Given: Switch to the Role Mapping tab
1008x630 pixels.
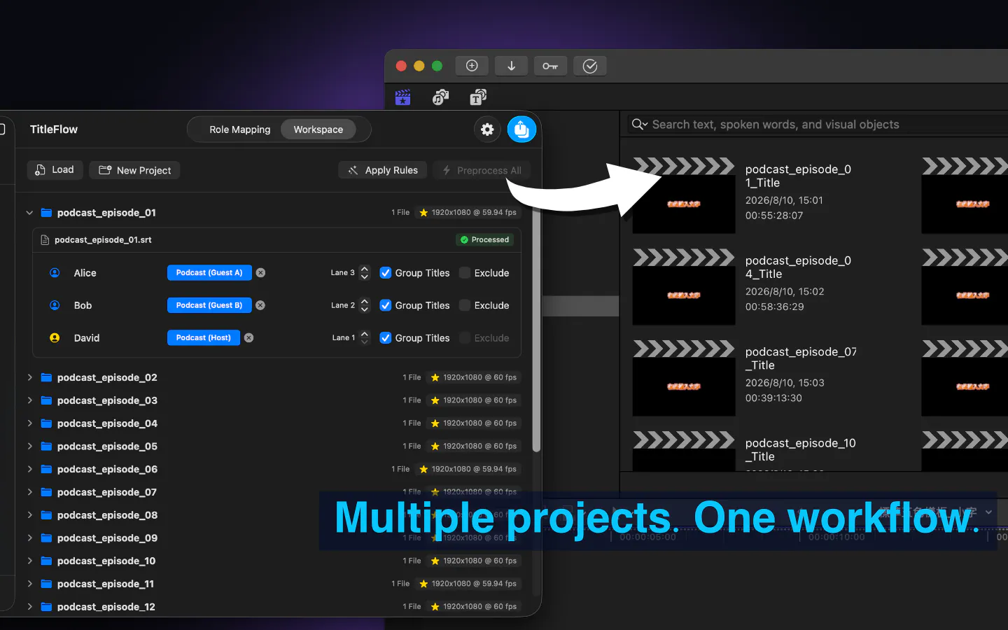Looking at the screenshot, I should coord(239,129).
